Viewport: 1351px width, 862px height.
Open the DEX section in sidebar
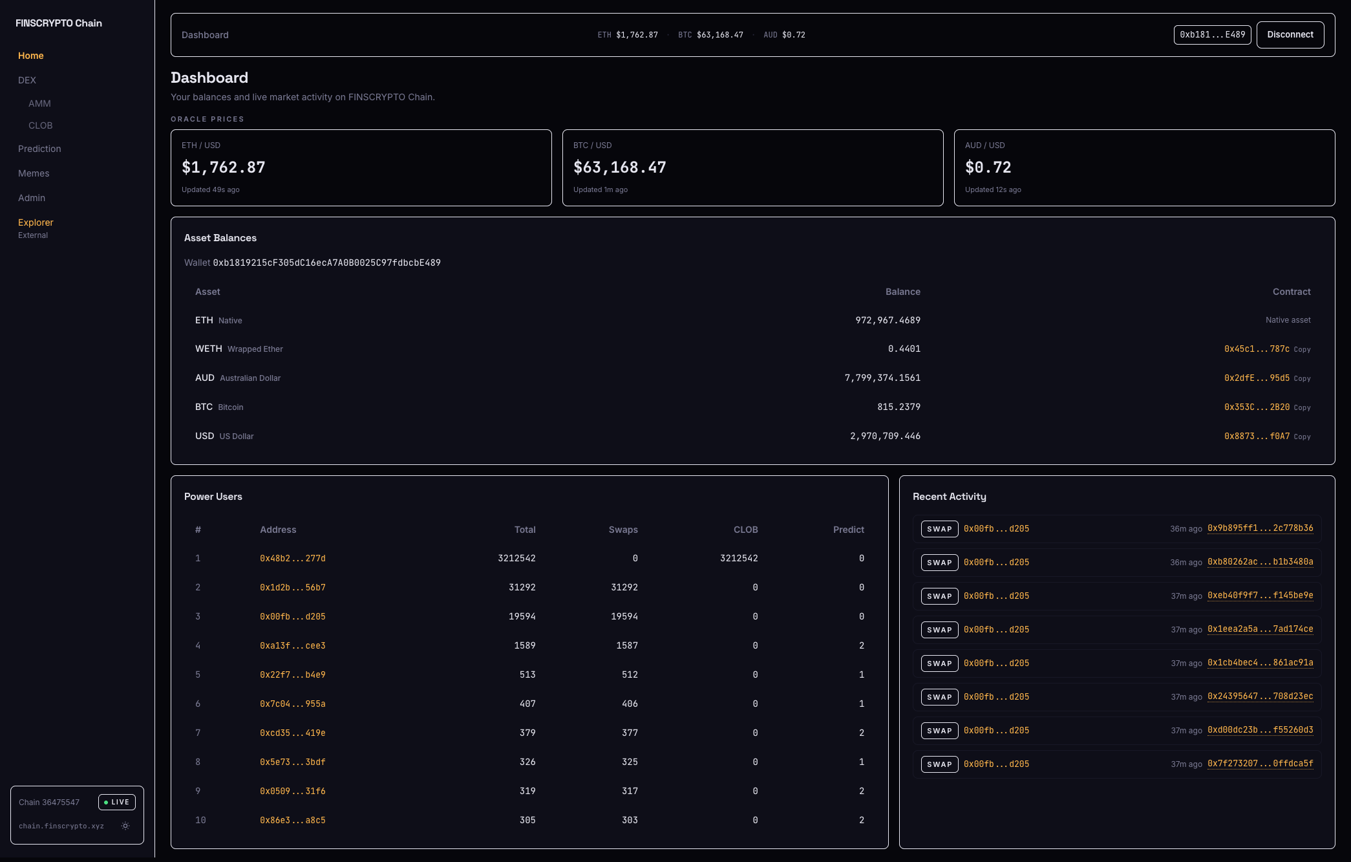pos(27,80)
